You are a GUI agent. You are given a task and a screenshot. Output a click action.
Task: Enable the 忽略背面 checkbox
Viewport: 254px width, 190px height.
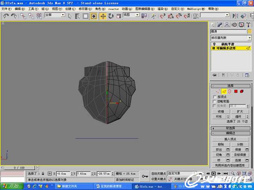pyautogui.click(x=215, y=101)
